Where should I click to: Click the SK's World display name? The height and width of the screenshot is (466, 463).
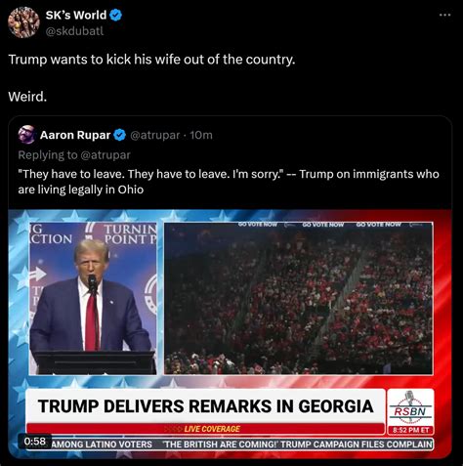coord(76,15)
